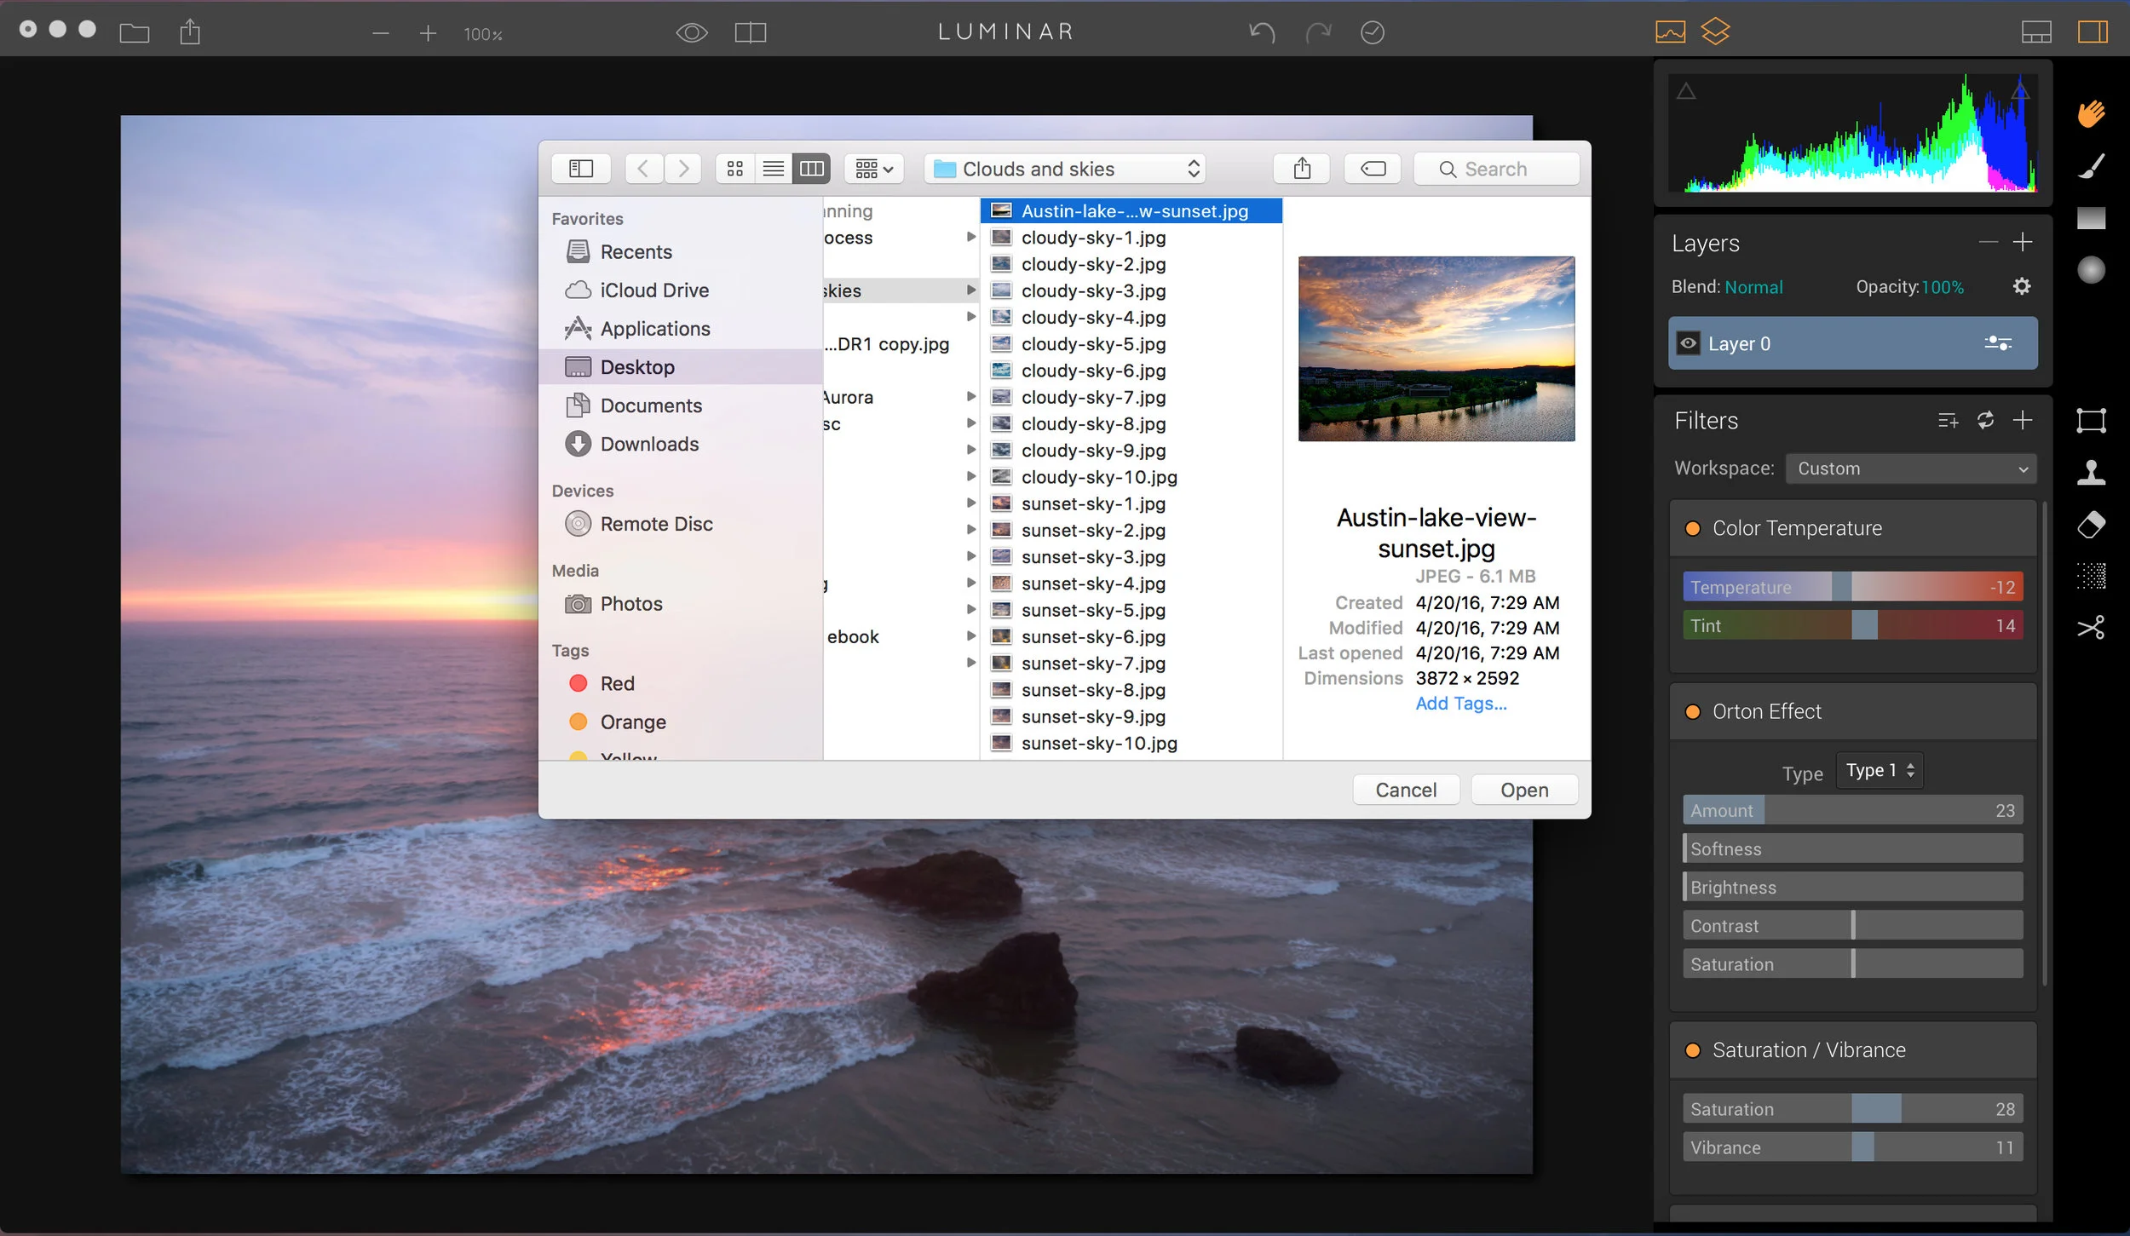Viewport: 2130px width, 1236px height.
Task: Switch file dialog to list view
Action: pyautogui.click(x=773, y=169)
